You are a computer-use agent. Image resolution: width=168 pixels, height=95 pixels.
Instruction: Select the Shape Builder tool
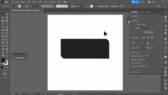[x=3, y=40]
